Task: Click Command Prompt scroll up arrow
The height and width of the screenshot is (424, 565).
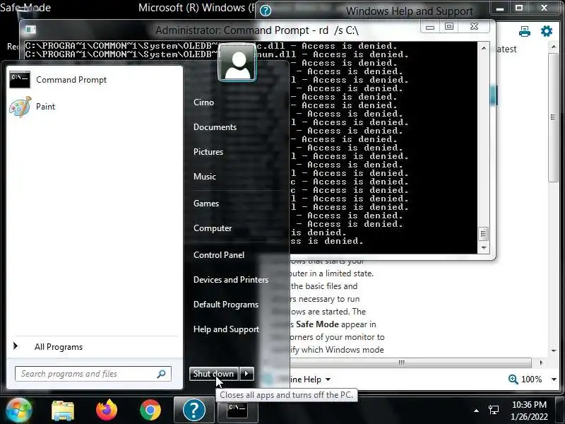Action: (x=484, y=48)
